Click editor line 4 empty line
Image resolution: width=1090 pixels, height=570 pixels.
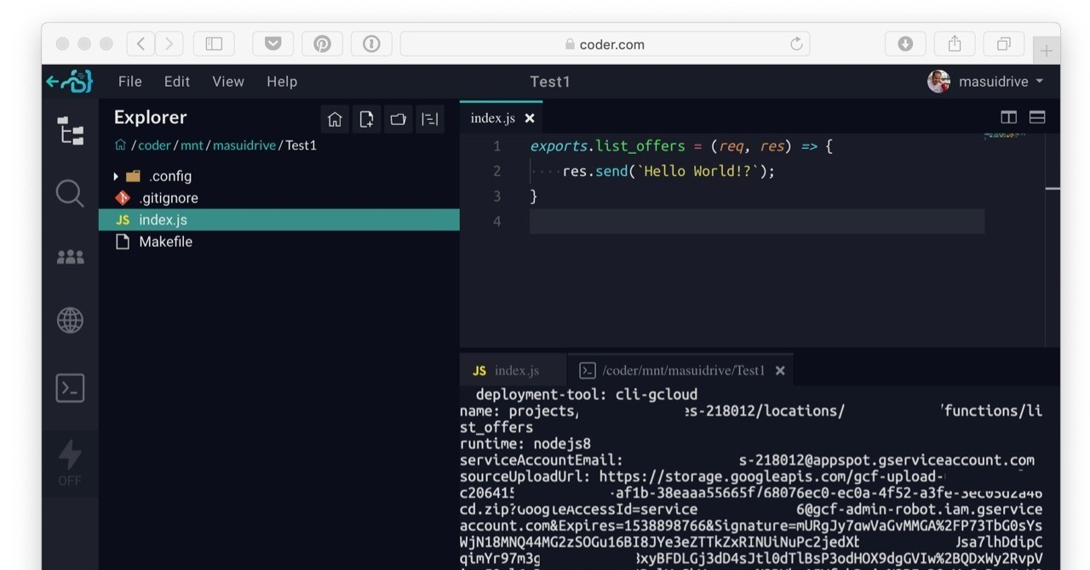coord(757,221)
